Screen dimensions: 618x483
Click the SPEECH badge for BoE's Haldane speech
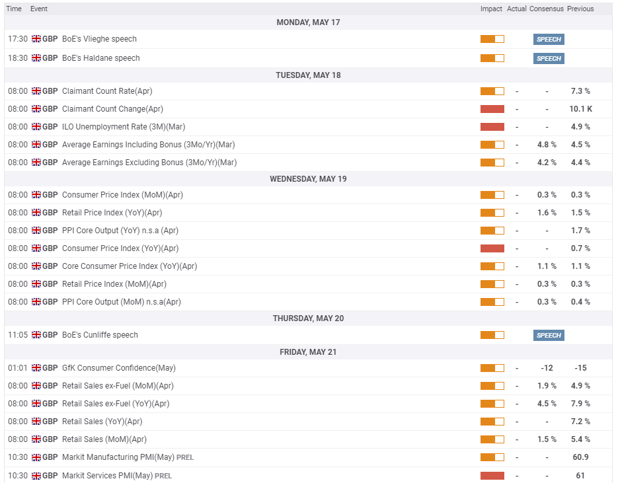(x=549, y=58)
